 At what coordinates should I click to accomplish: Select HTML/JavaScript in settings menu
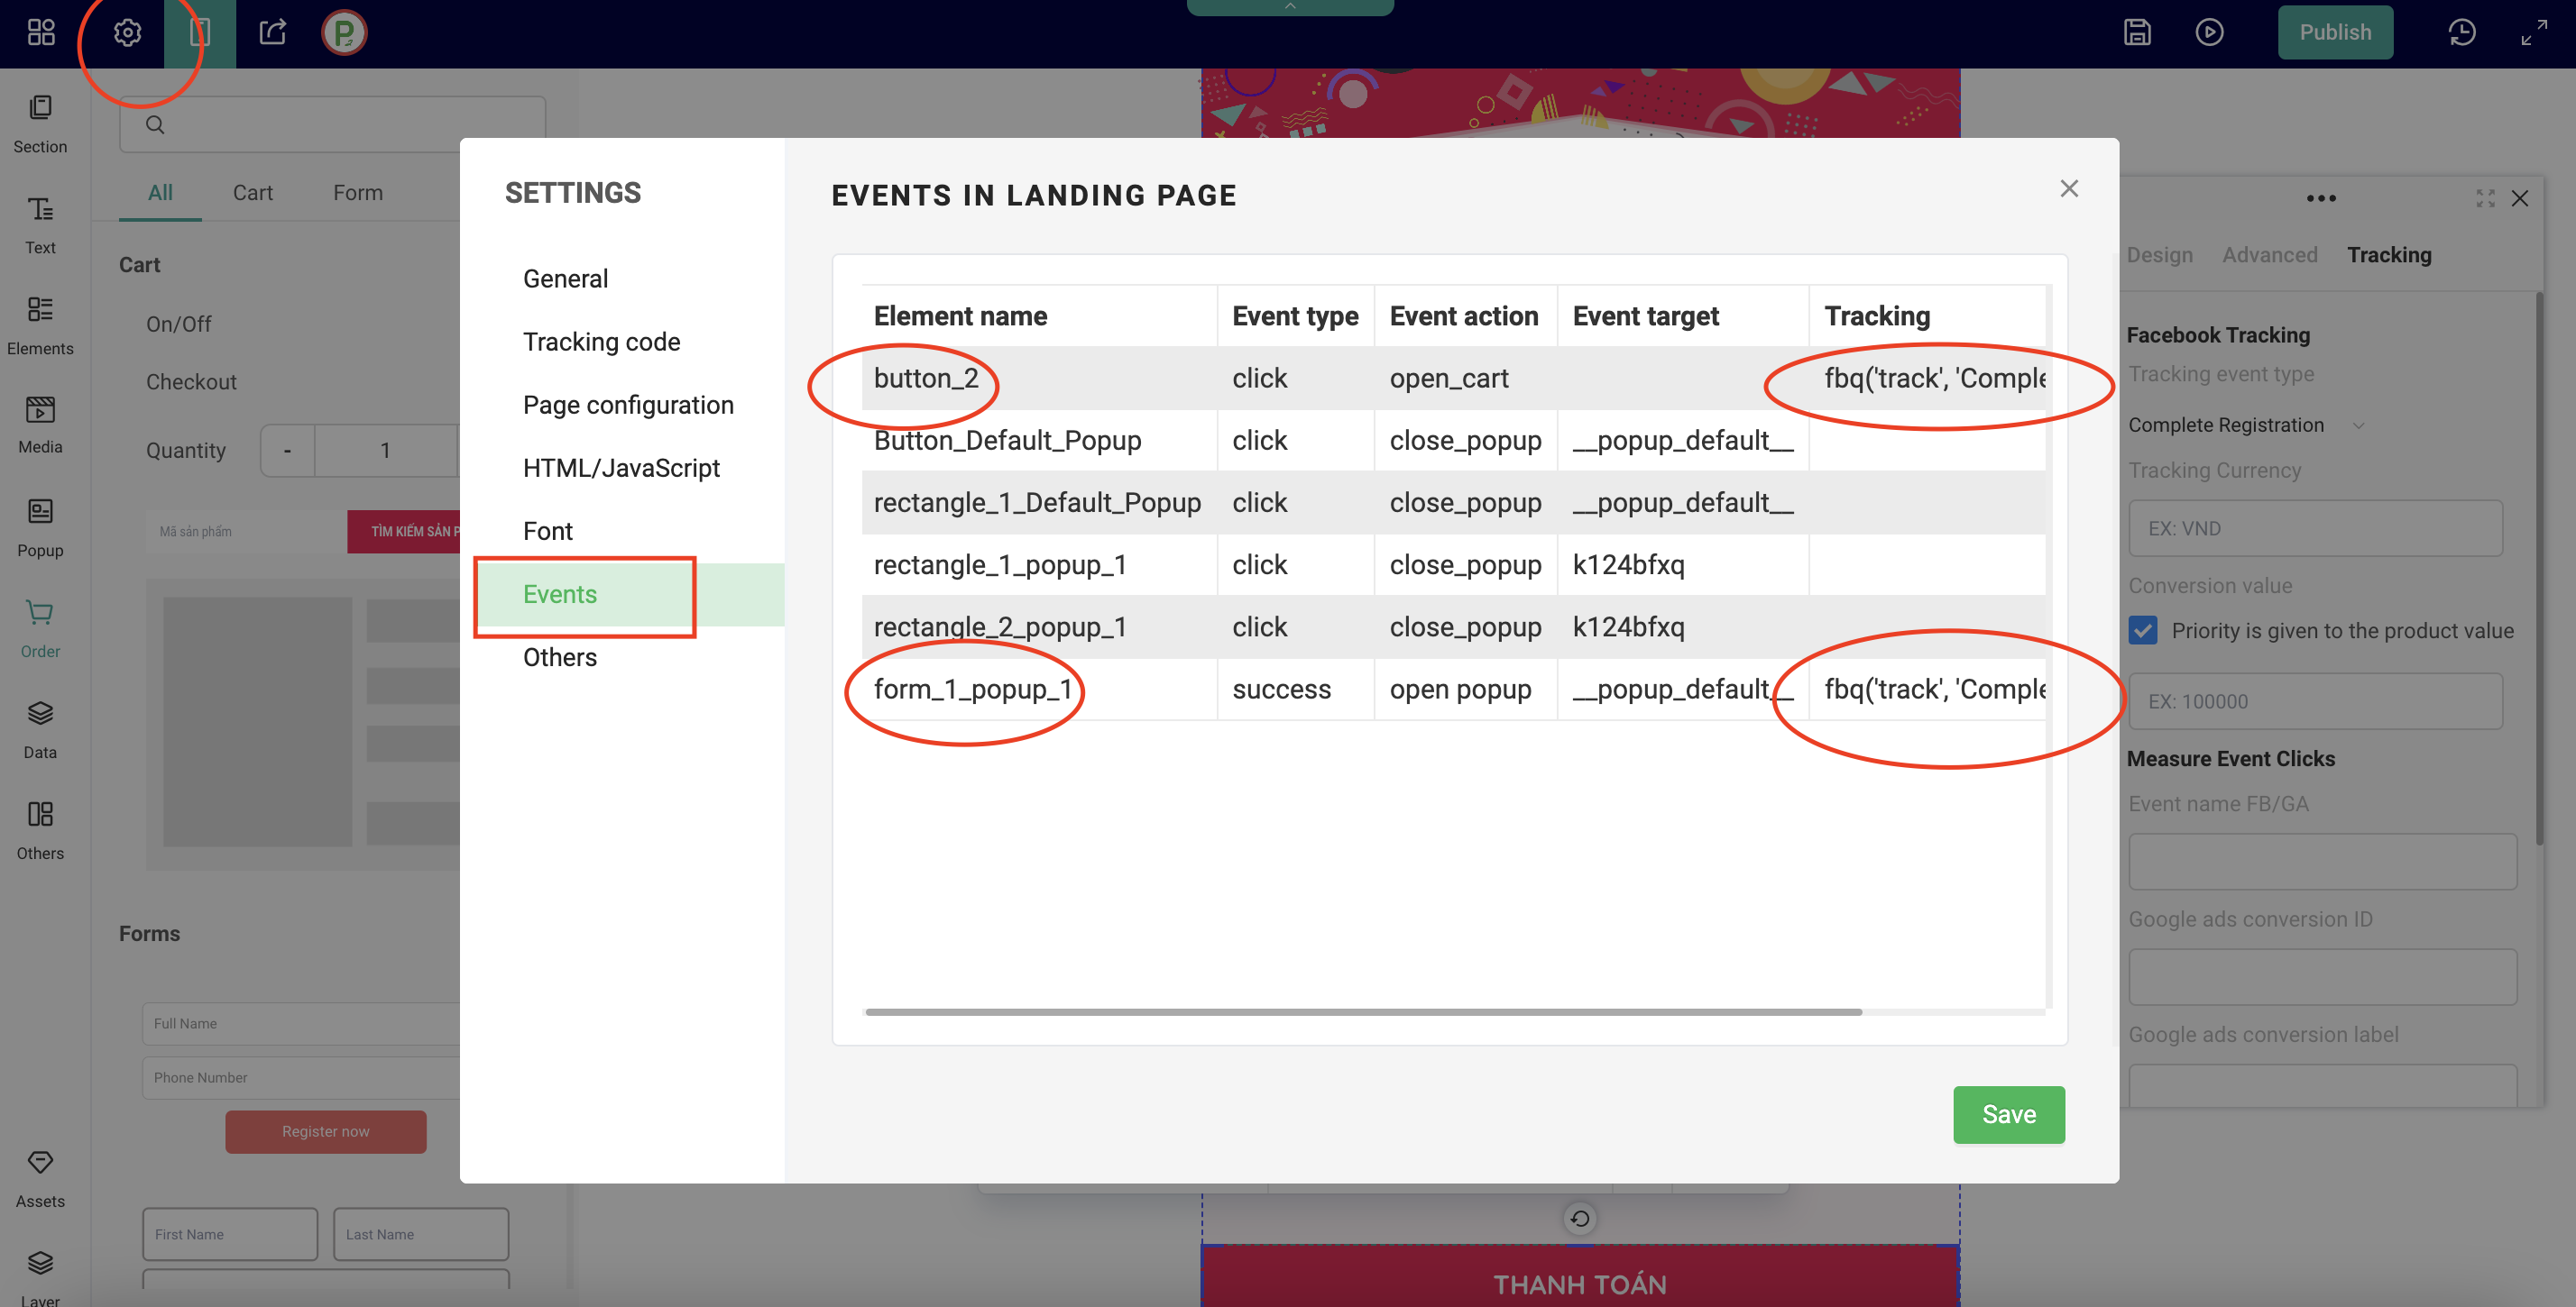tap(621, 468)
